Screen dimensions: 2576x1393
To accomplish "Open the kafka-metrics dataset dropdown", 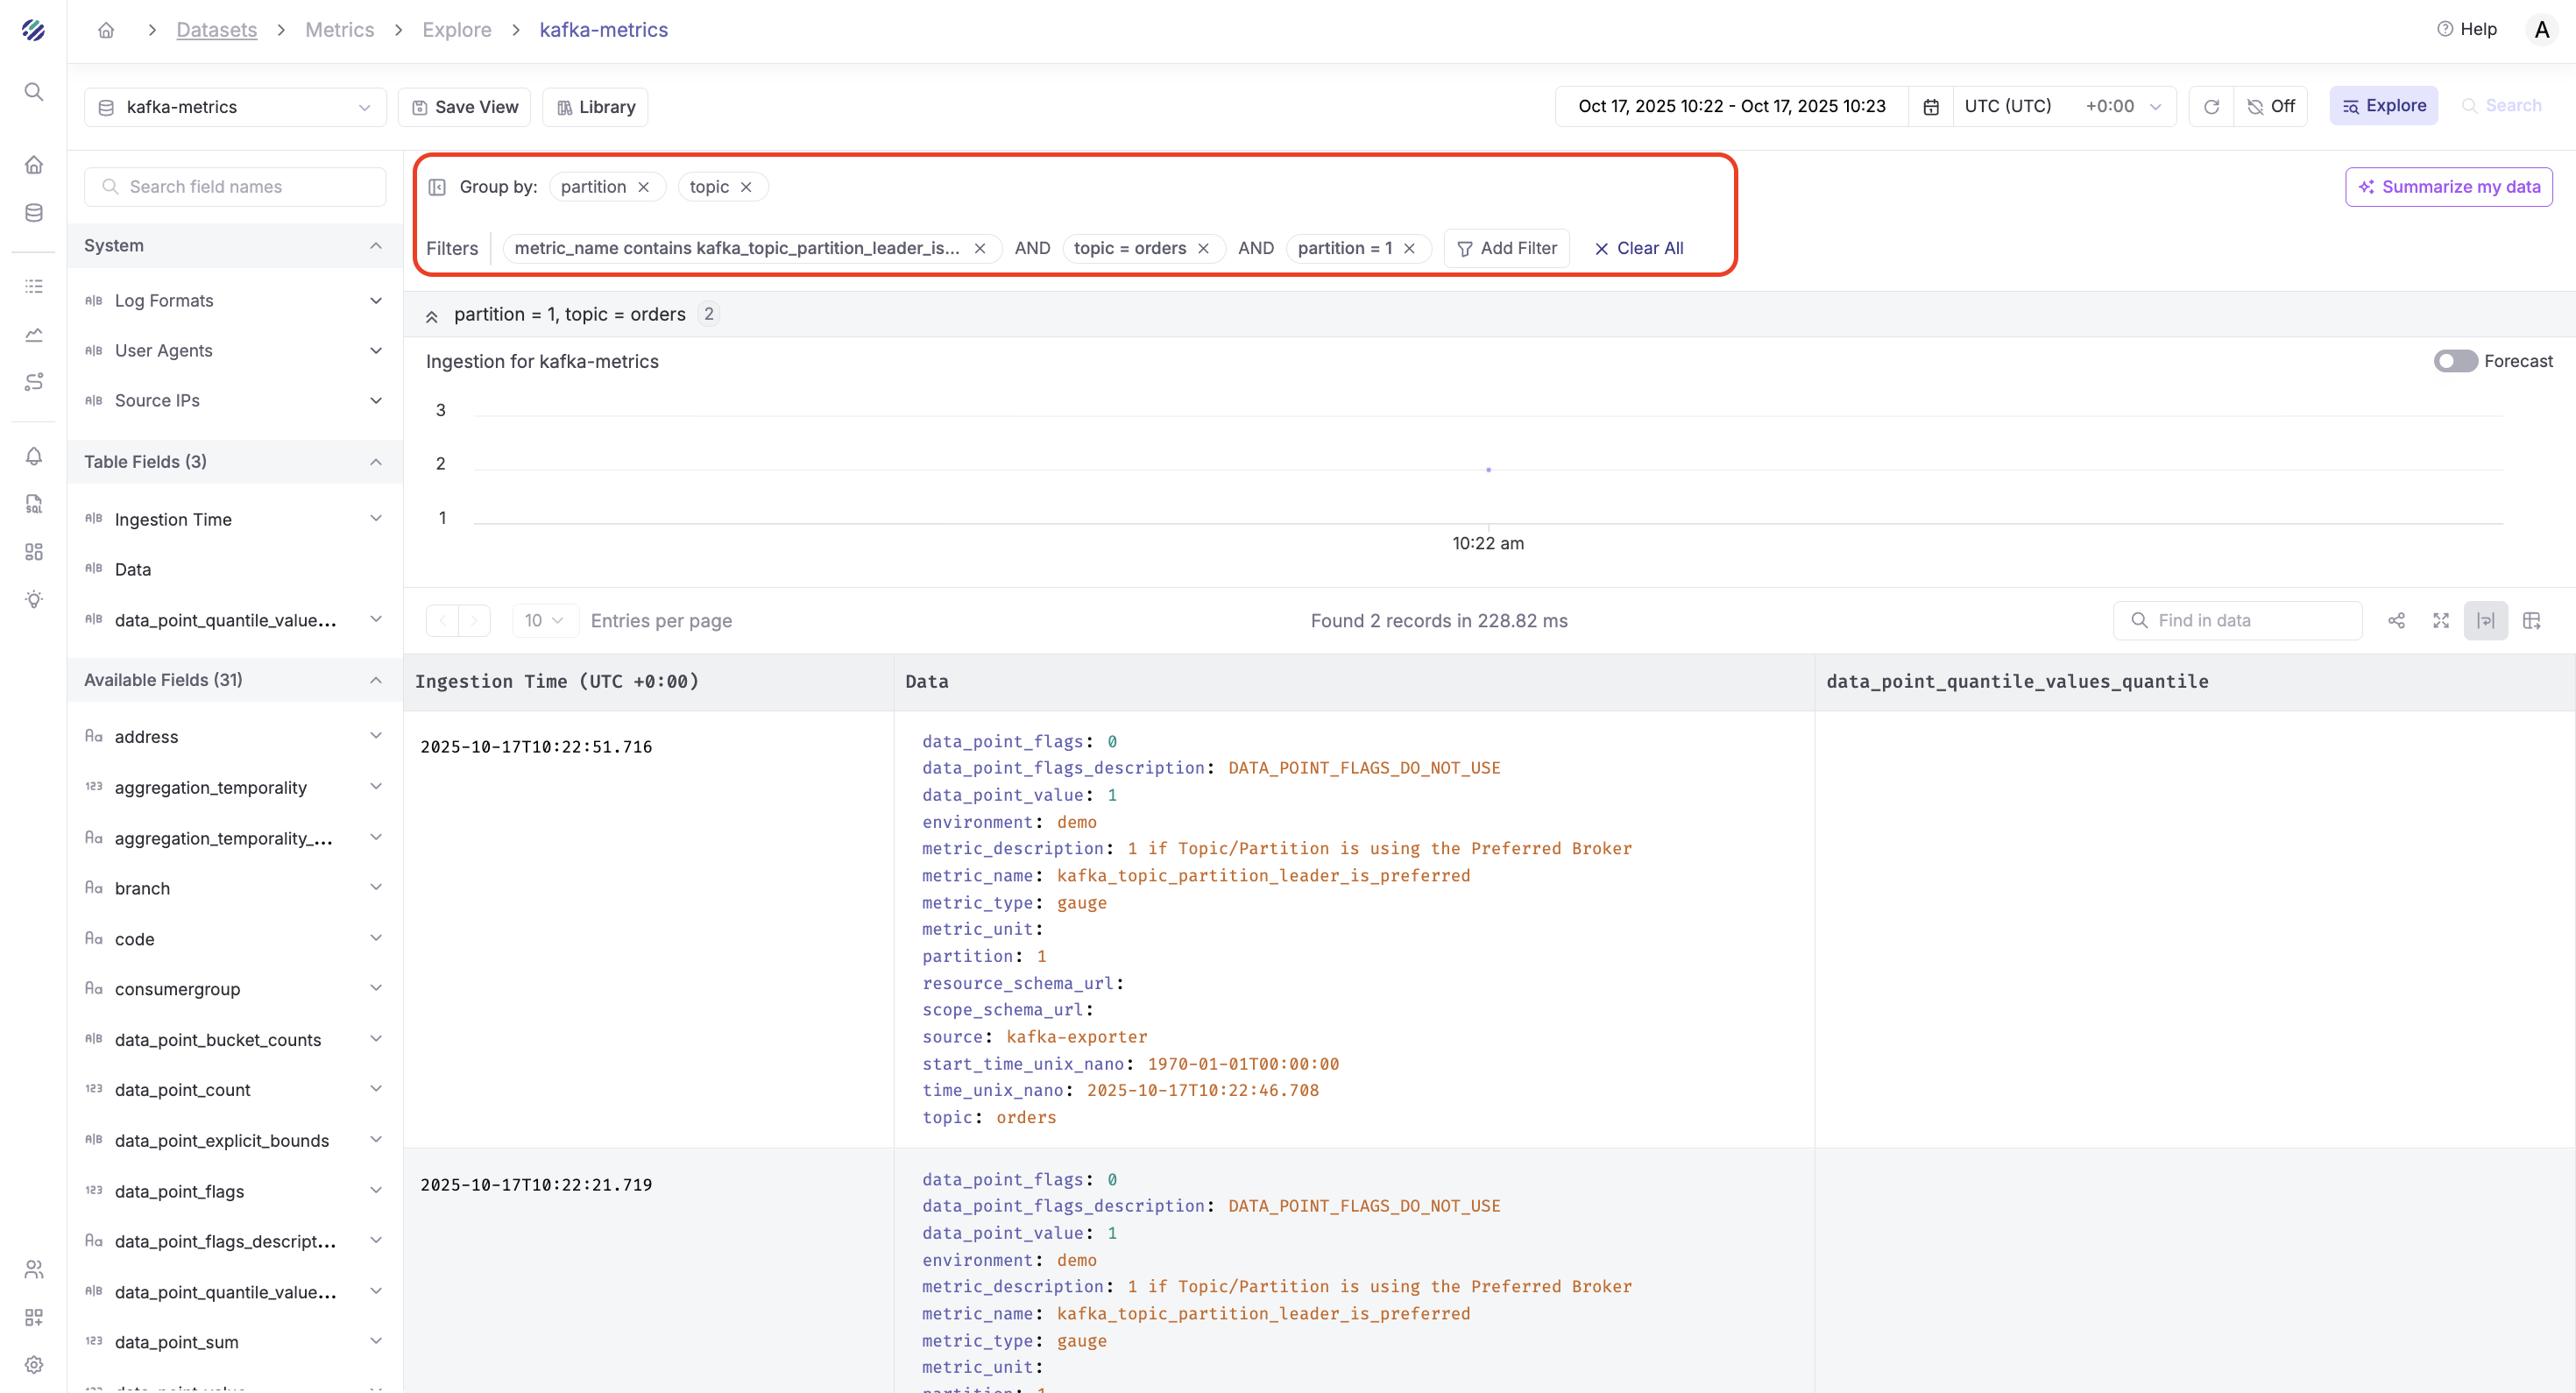I will 235,107.
